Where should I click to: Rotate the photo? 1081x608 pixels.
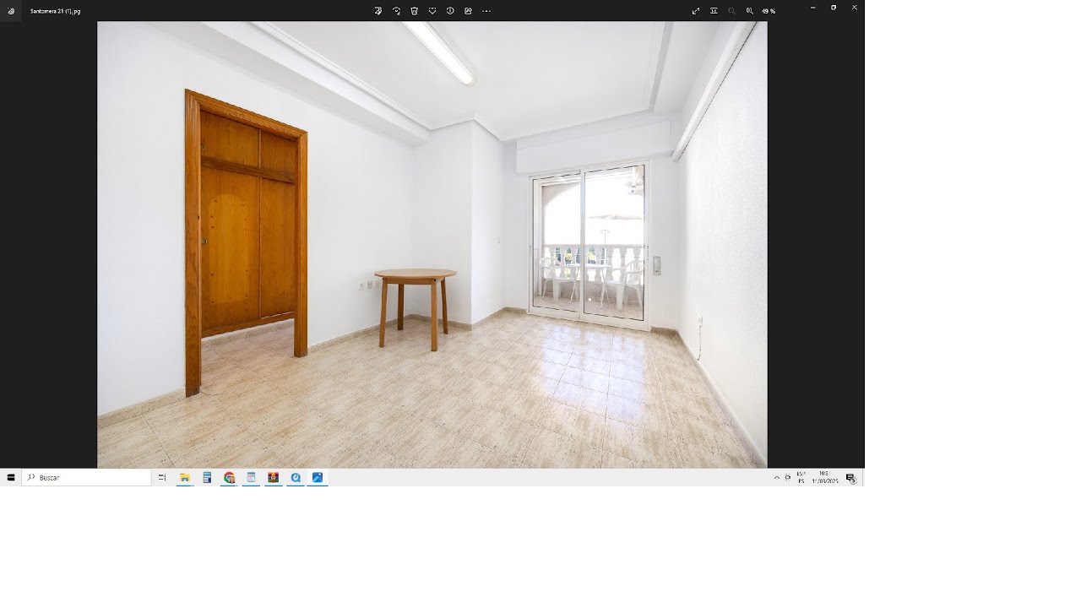[396, 11]
